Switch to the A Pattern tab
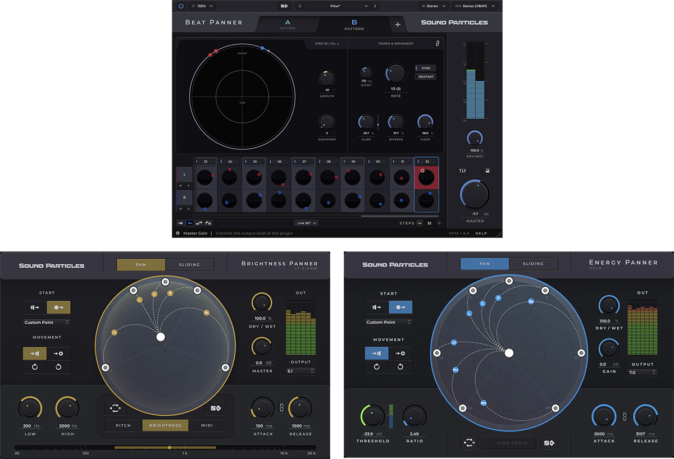 click(288, 24)
